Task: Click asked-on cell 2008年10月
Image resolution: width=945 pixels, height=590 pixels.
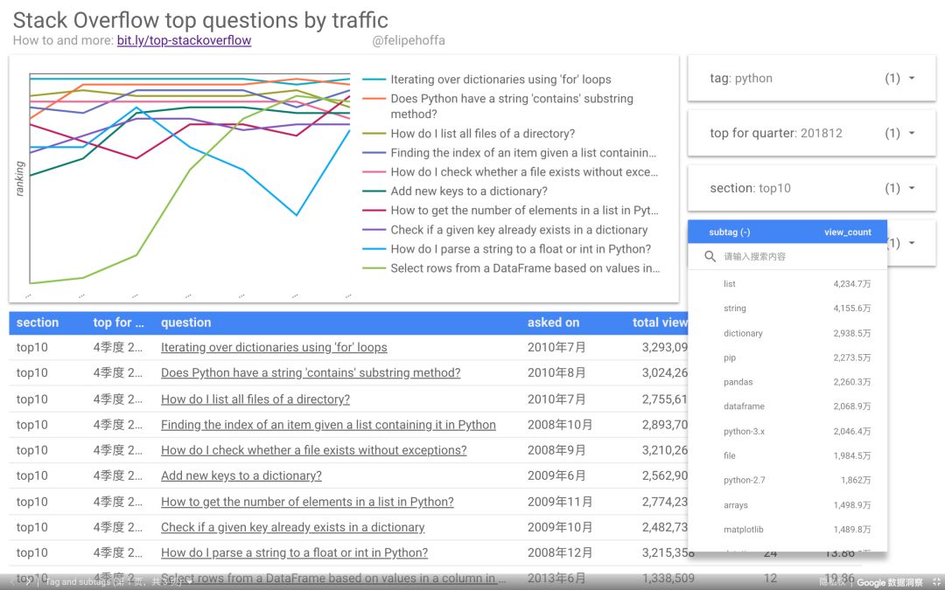Action: (560, 425)
